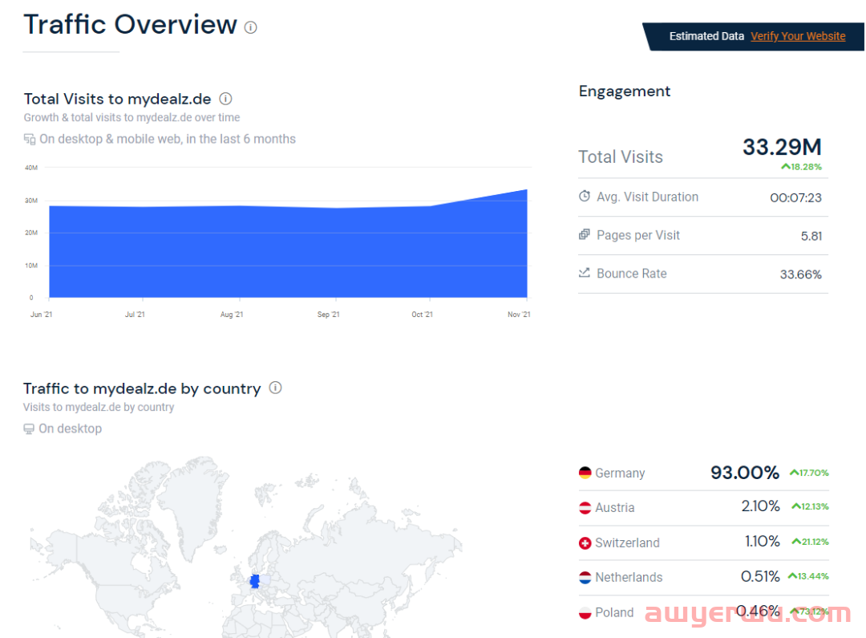The width and height of the screenshot is (866, 638).
Task: Click the blue area of the visits chart
Action: [288, 251]
